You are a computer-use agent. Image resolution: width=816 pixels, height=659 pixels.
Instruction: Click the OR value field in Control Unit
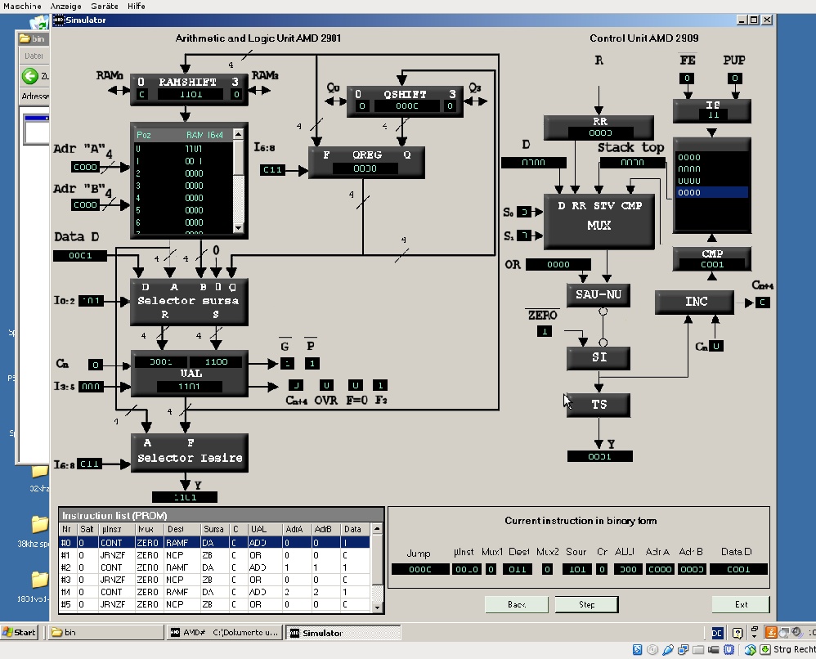(x=558, y=264)
